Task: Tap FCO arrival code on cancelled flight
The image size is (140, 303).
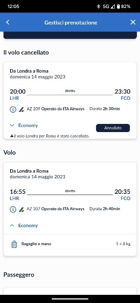Action: 126,98
